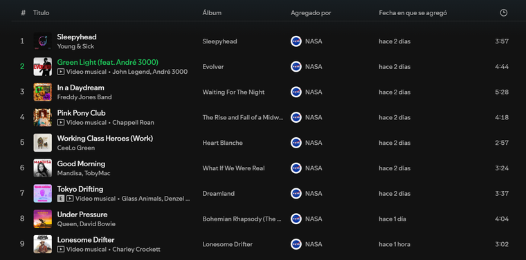This screenshot has width=526, height=260.
Task: Click NASA avatar in Green Light row
Action: point(296,66)
